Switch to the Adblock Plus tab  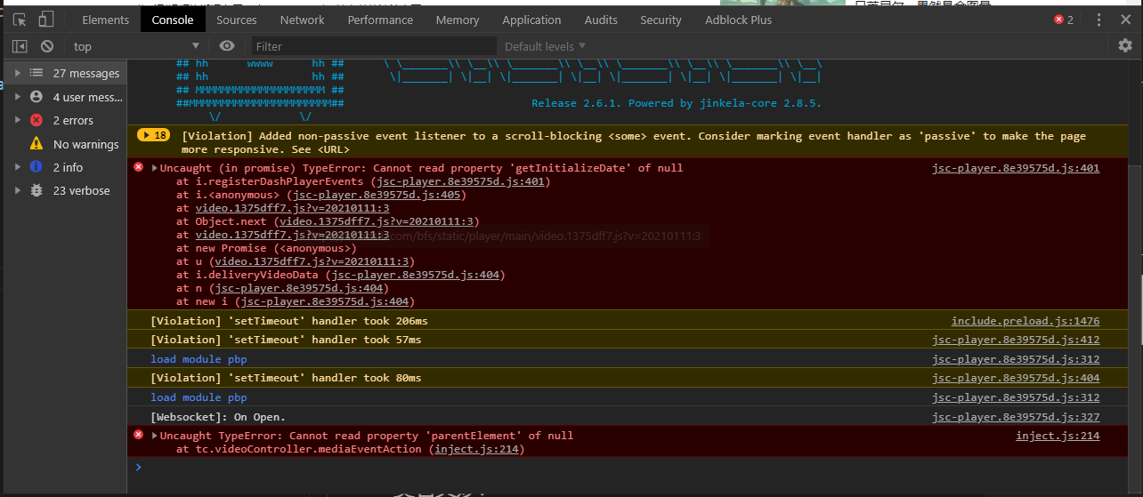pos(739,20)
